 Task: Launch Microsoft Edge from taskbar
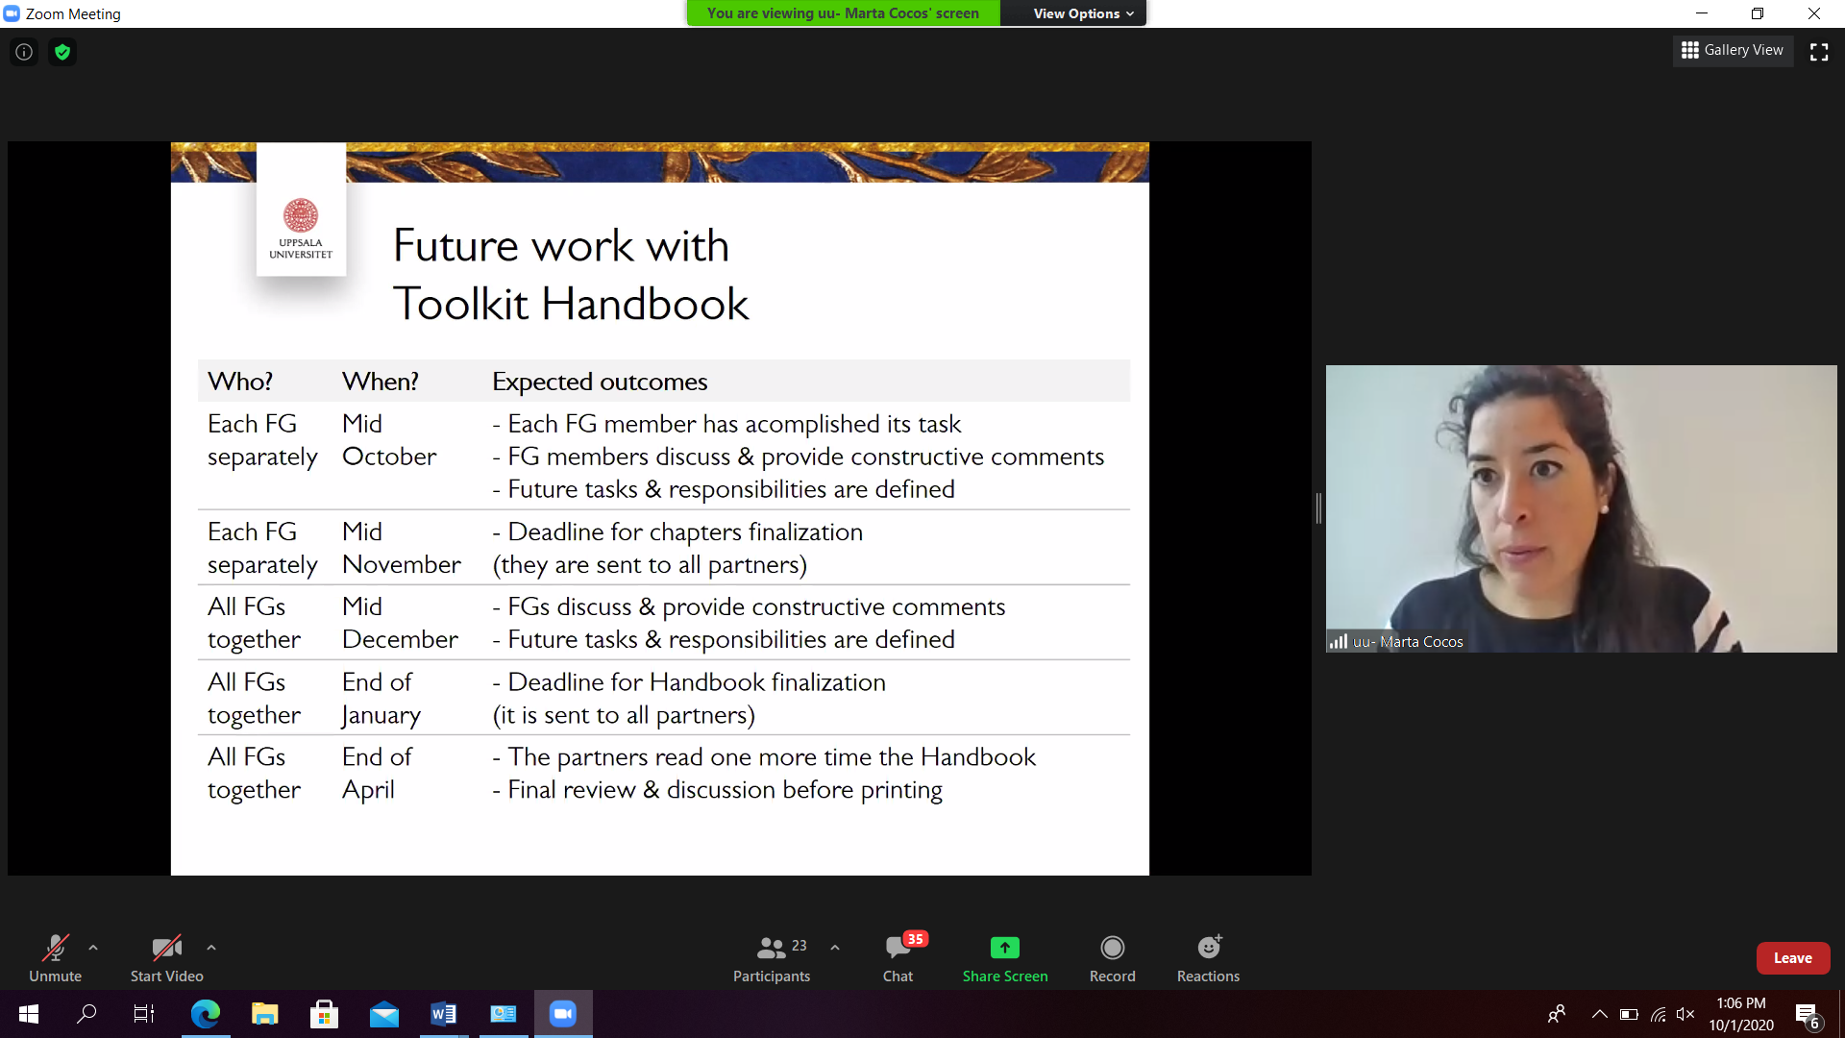coord(205,1014)
